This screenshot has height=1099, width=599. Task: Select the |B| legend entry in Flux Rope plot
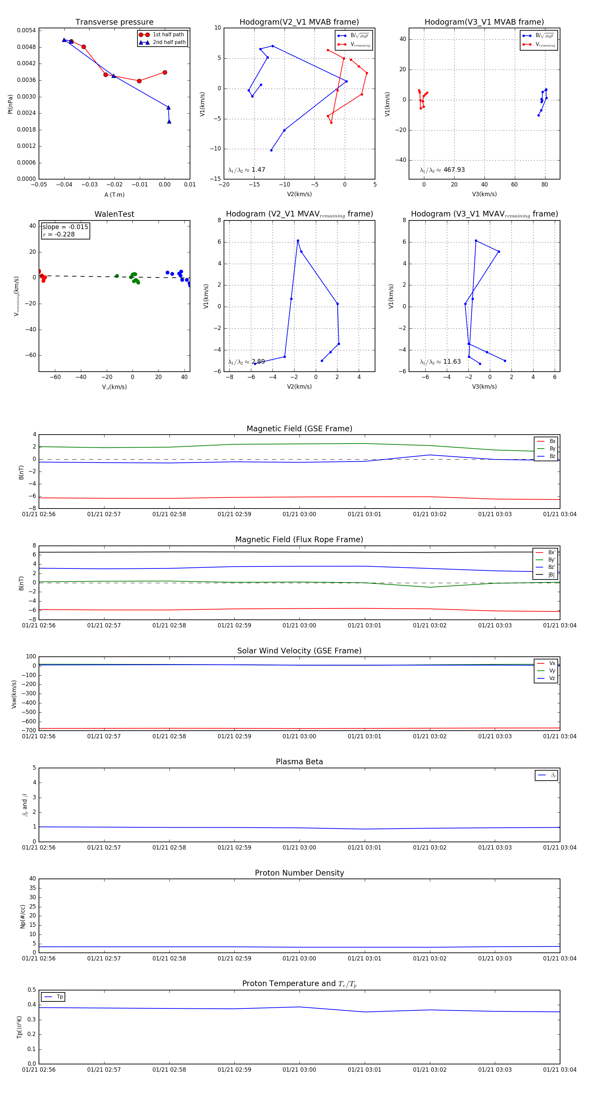pyautogui.click(x=545, y=575)
